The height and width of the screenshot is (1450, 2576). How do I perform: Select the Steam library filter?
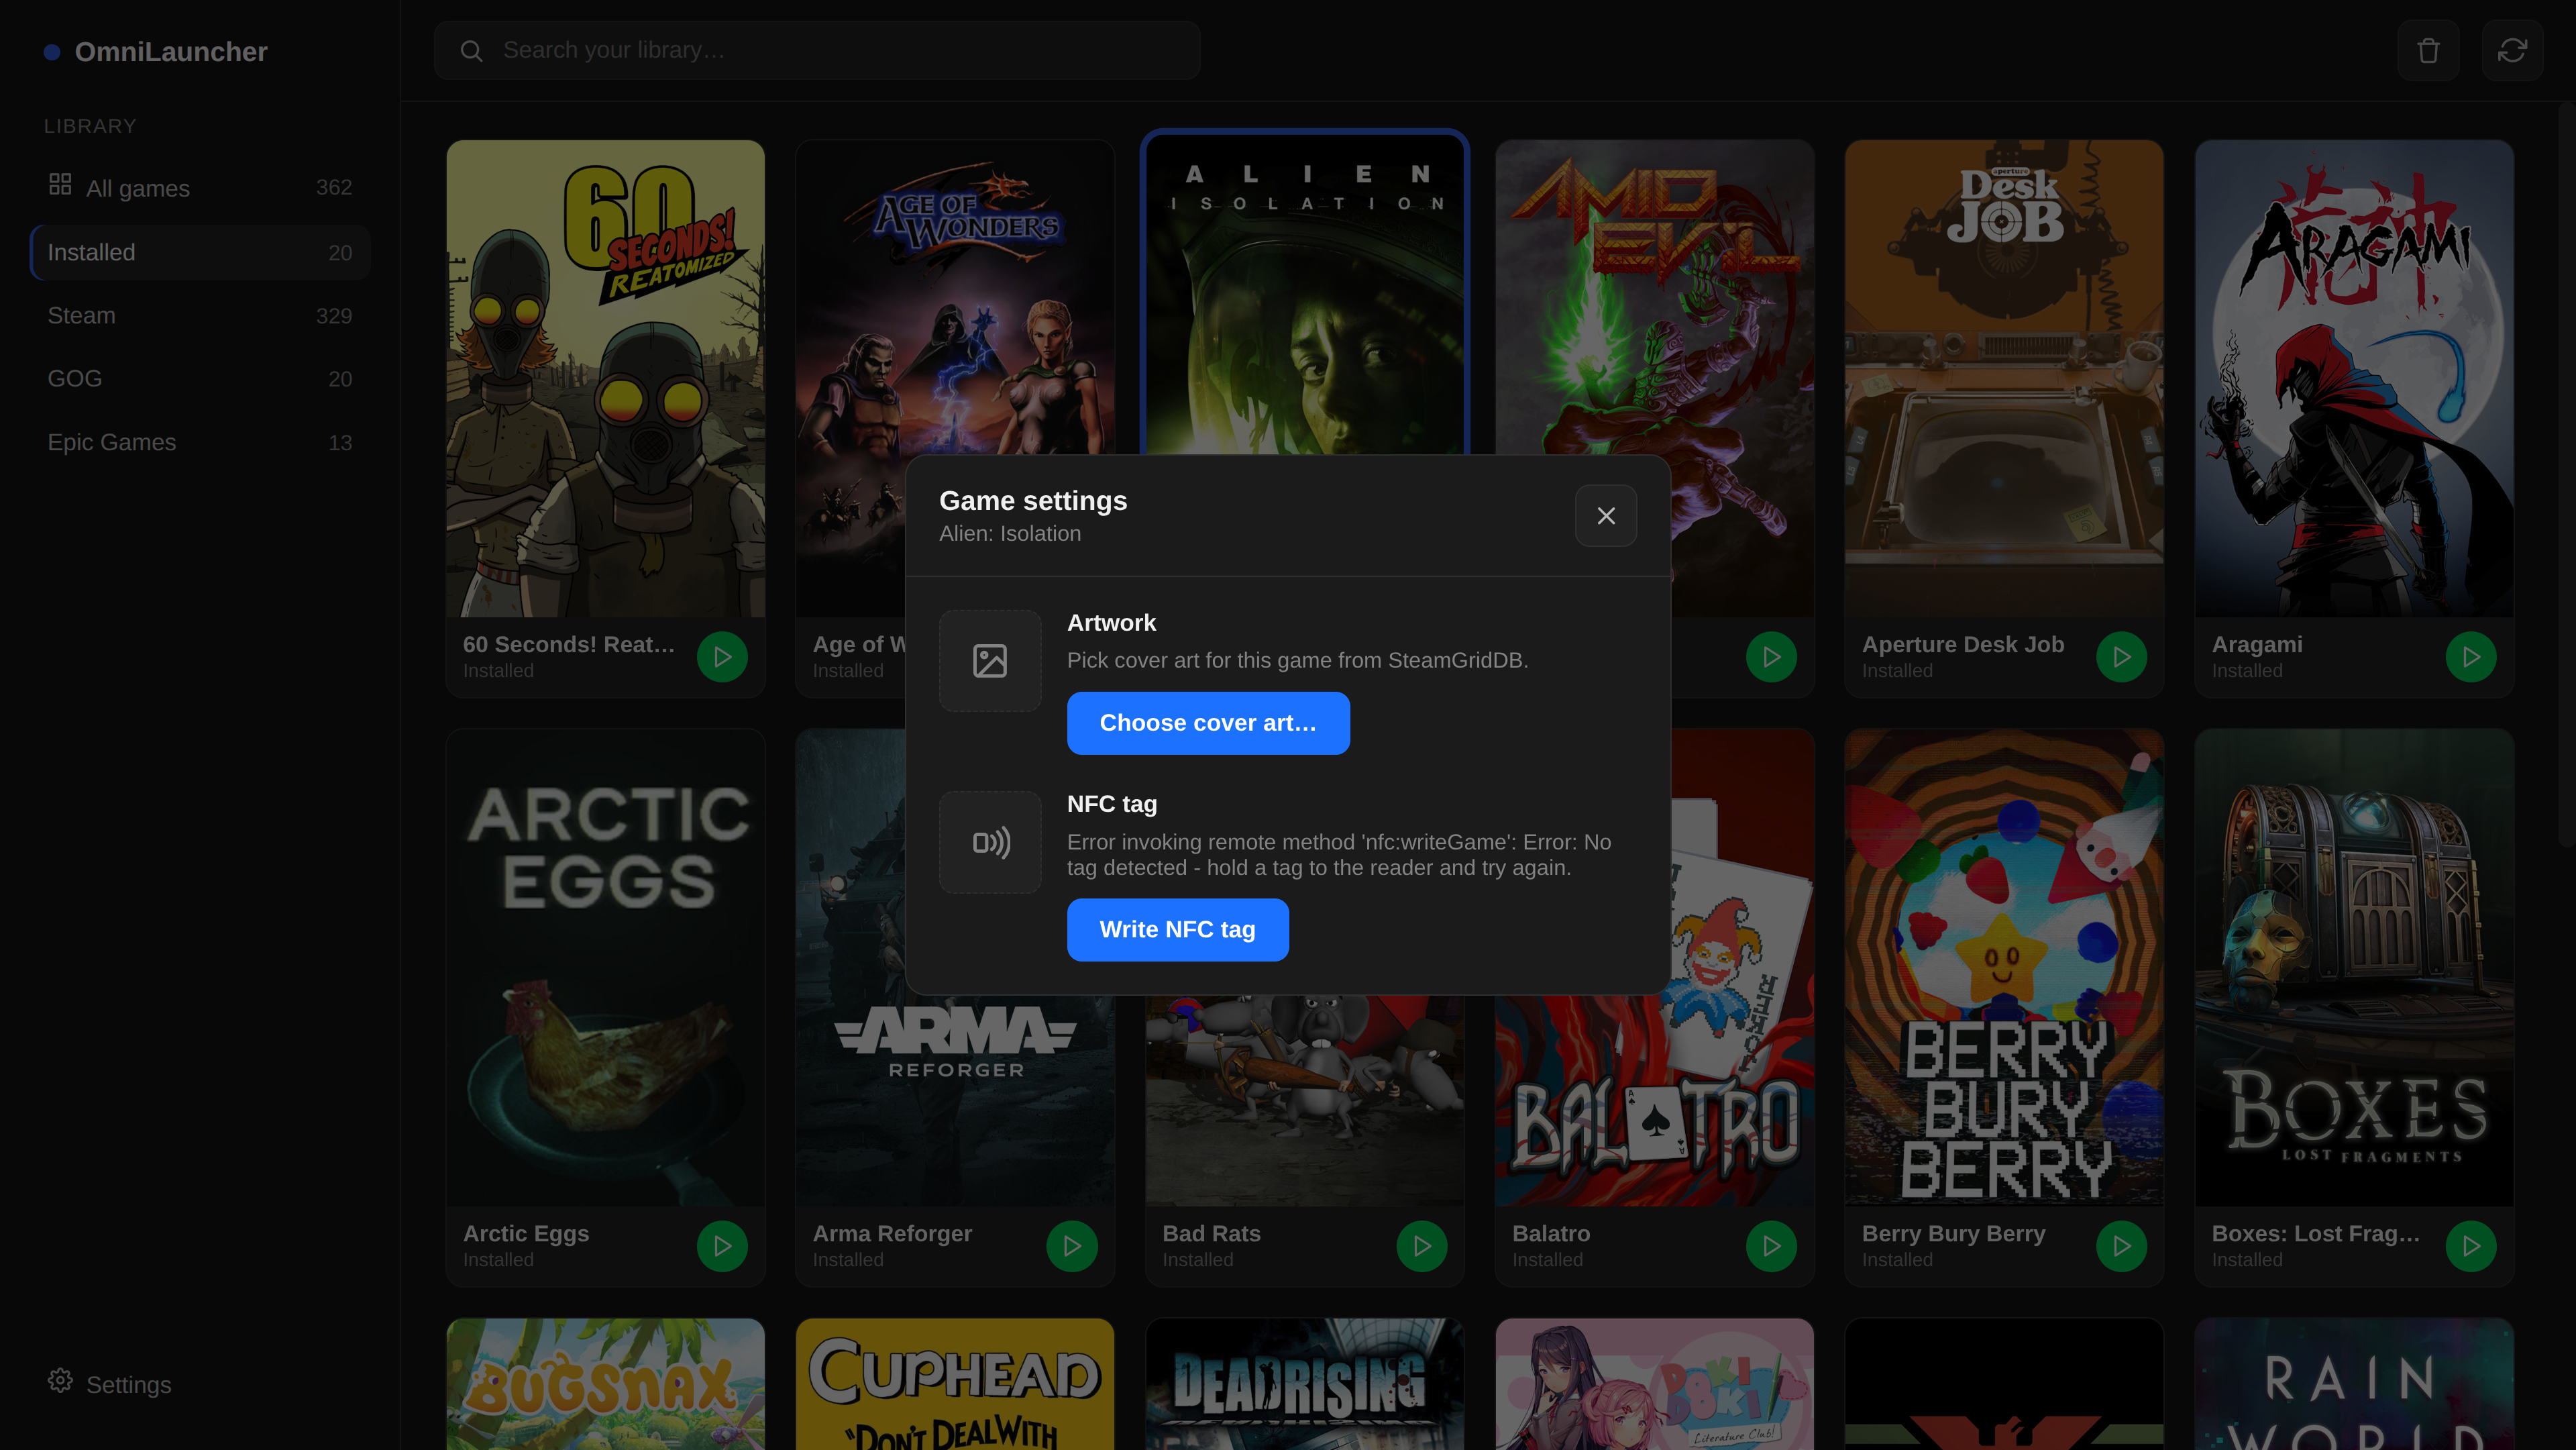point(200,316)
